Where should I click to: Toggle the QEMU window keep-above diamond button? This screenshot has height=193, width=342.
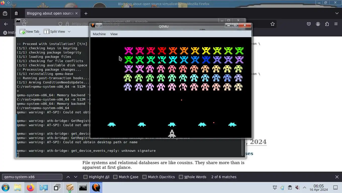click(x=99, y=25)
